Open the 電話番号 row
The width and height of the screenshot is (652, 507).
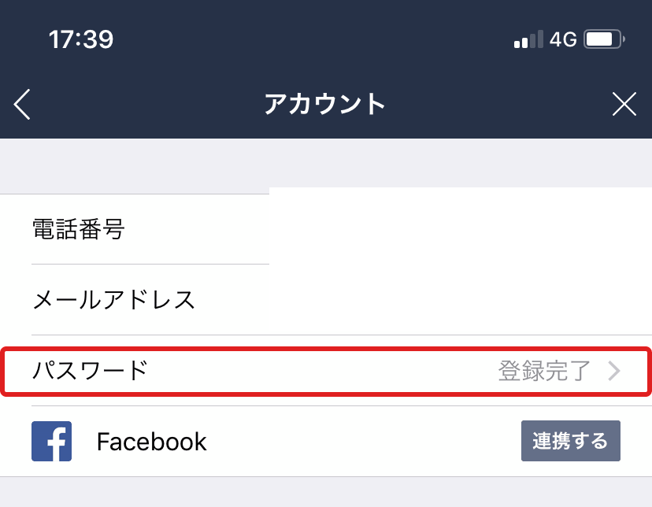pyautogui.click(x=326, y=229)
